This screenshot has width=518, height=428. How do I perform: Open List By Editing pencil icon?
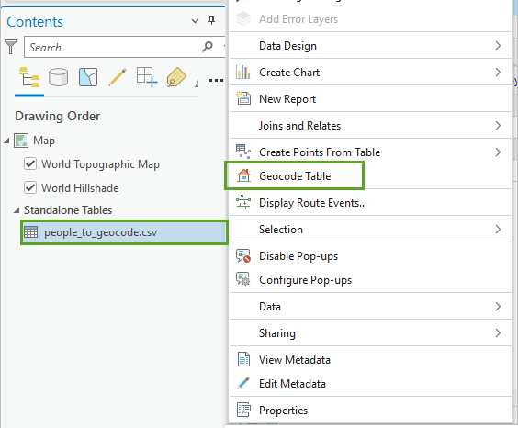pyautogui.click(x=118, y=77)
